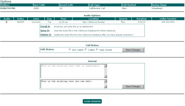Click the Mailbox column header
The height and width of the screenshot is (106, 185).
[16, 5]
